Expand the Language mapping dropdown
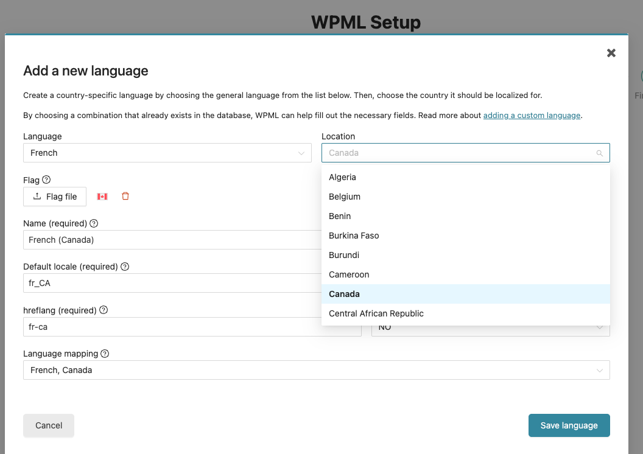 pyautogui.click(x=316, y=370)
